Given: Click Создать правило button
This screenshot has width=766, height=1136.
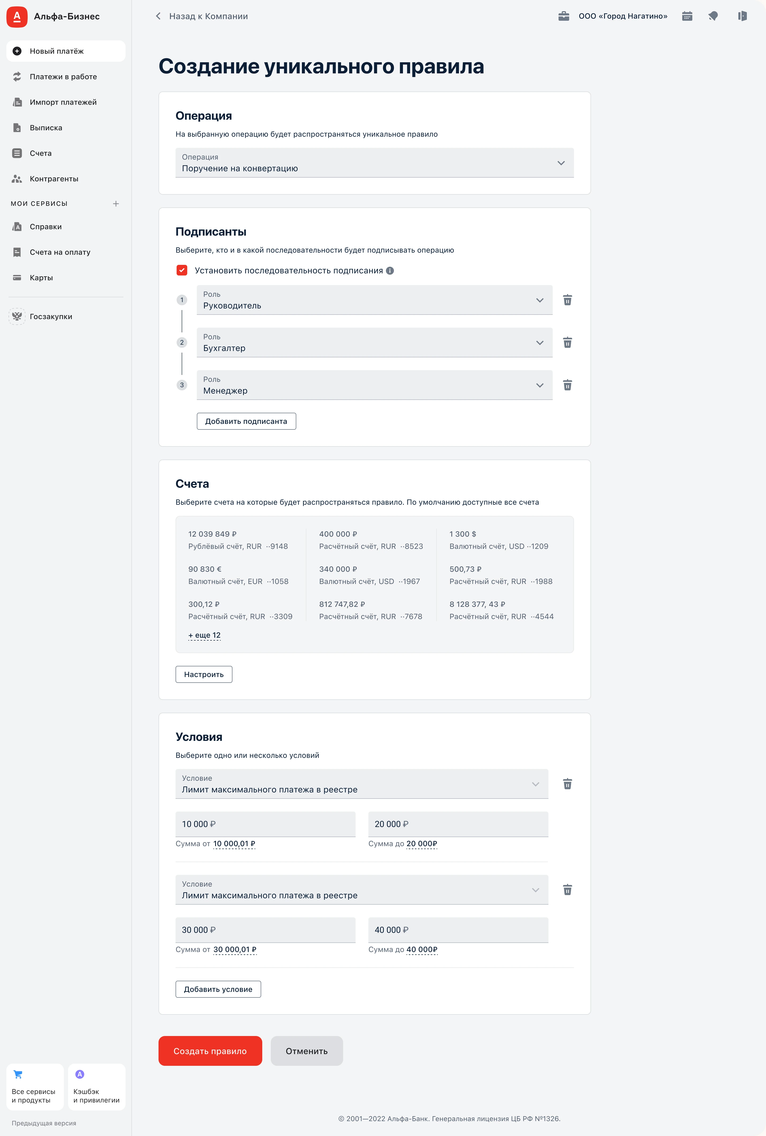Looking at the screenshot, I should 210,1051.
